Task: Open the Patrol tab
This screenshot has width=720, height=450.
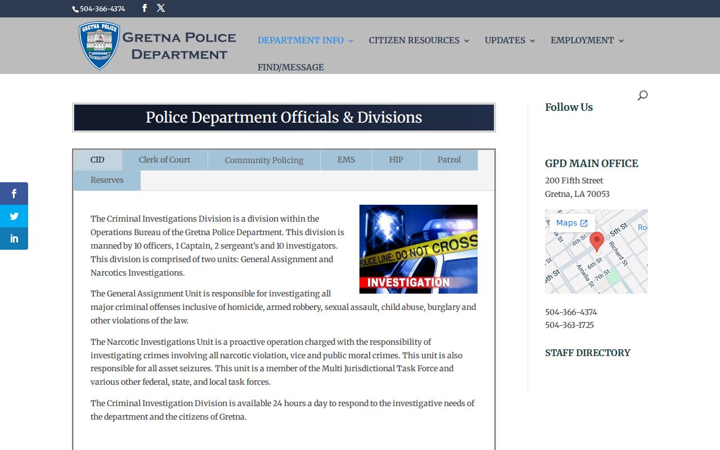Action: (x=449, y=160)
